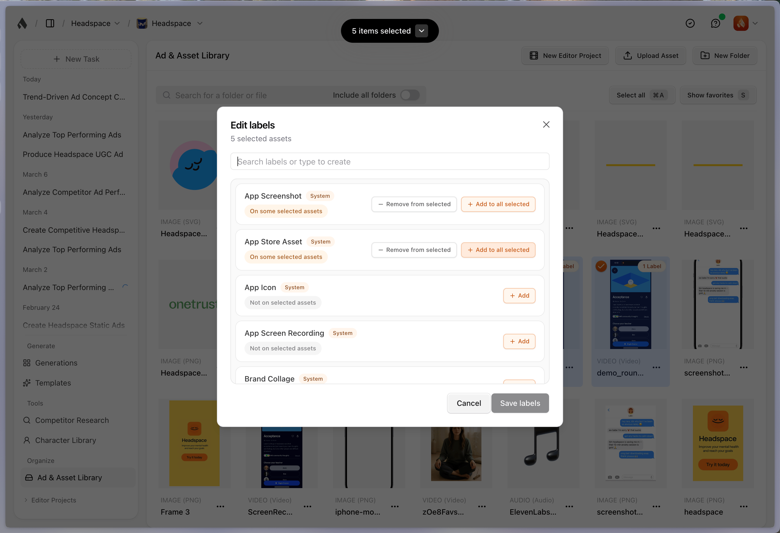Click the search magnifier icon in library search
This screenshot has width=780, height=533.
(x=167, y=95)
